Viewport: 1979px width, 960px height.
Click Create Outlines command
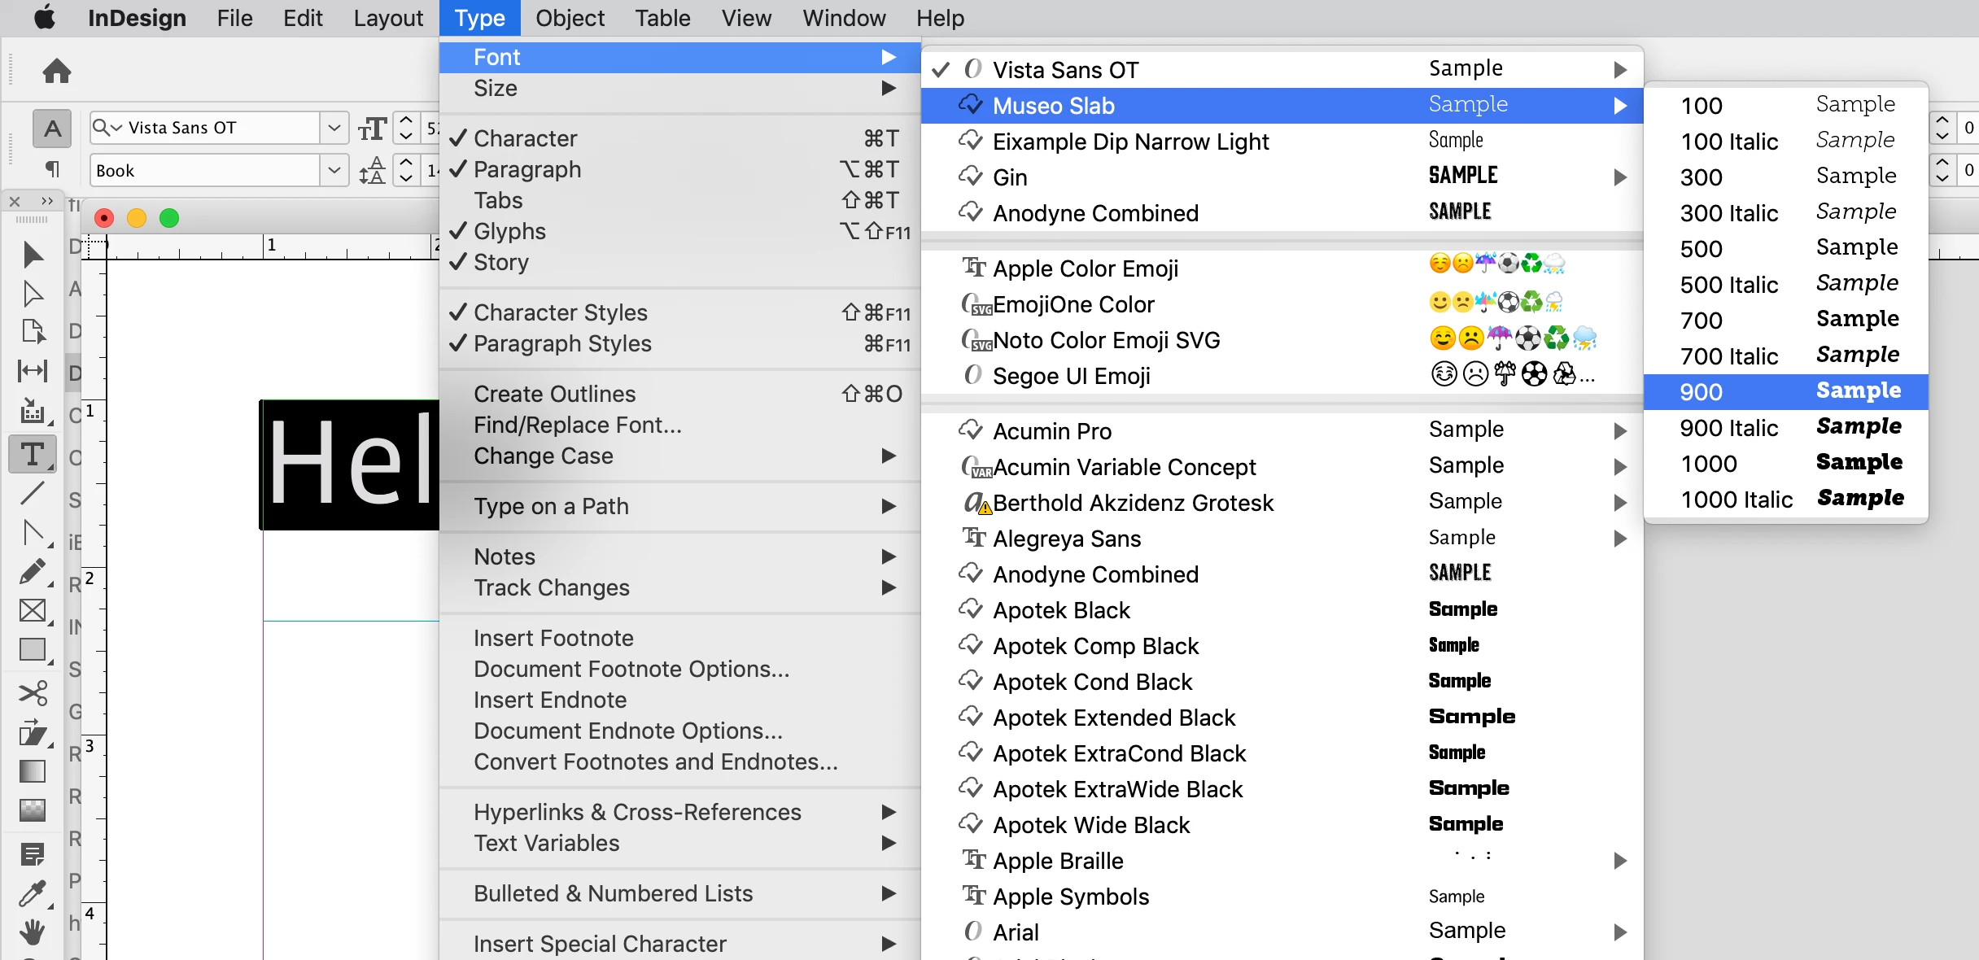point(554,395)
